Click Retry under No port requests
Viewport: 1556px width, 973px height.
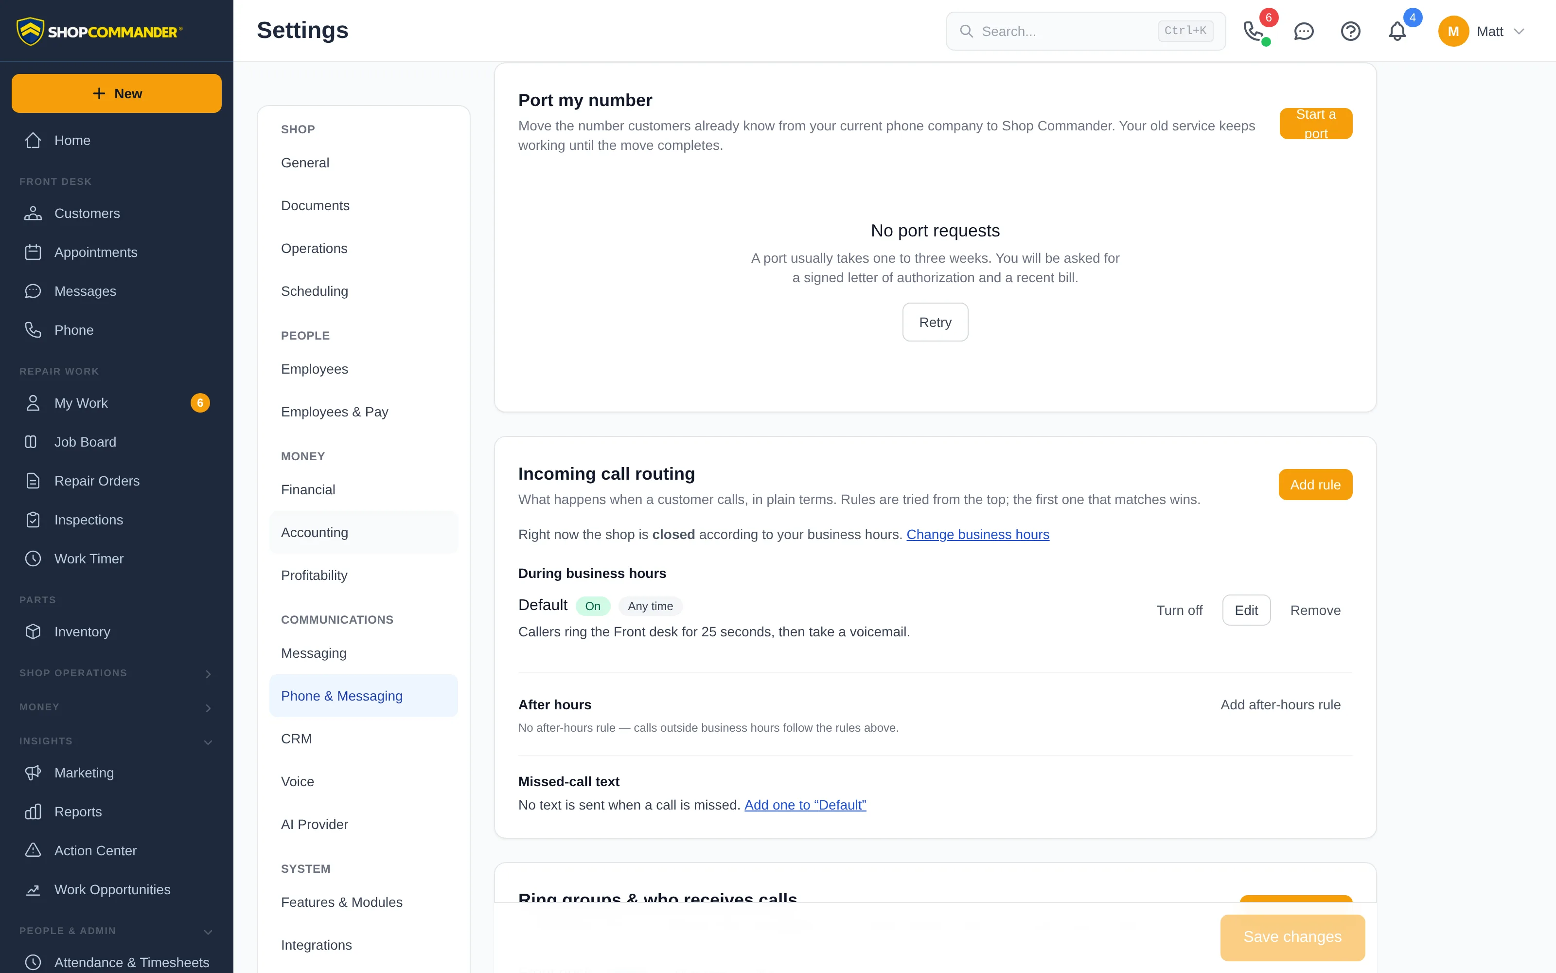click(x=935, y=322)
